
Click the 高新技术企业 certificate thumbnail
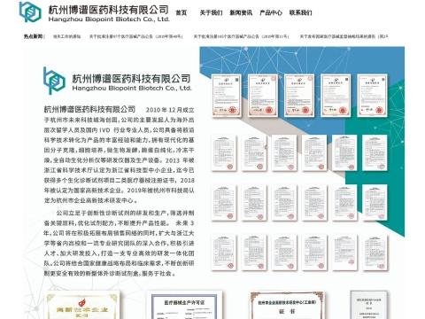[82, 305]
